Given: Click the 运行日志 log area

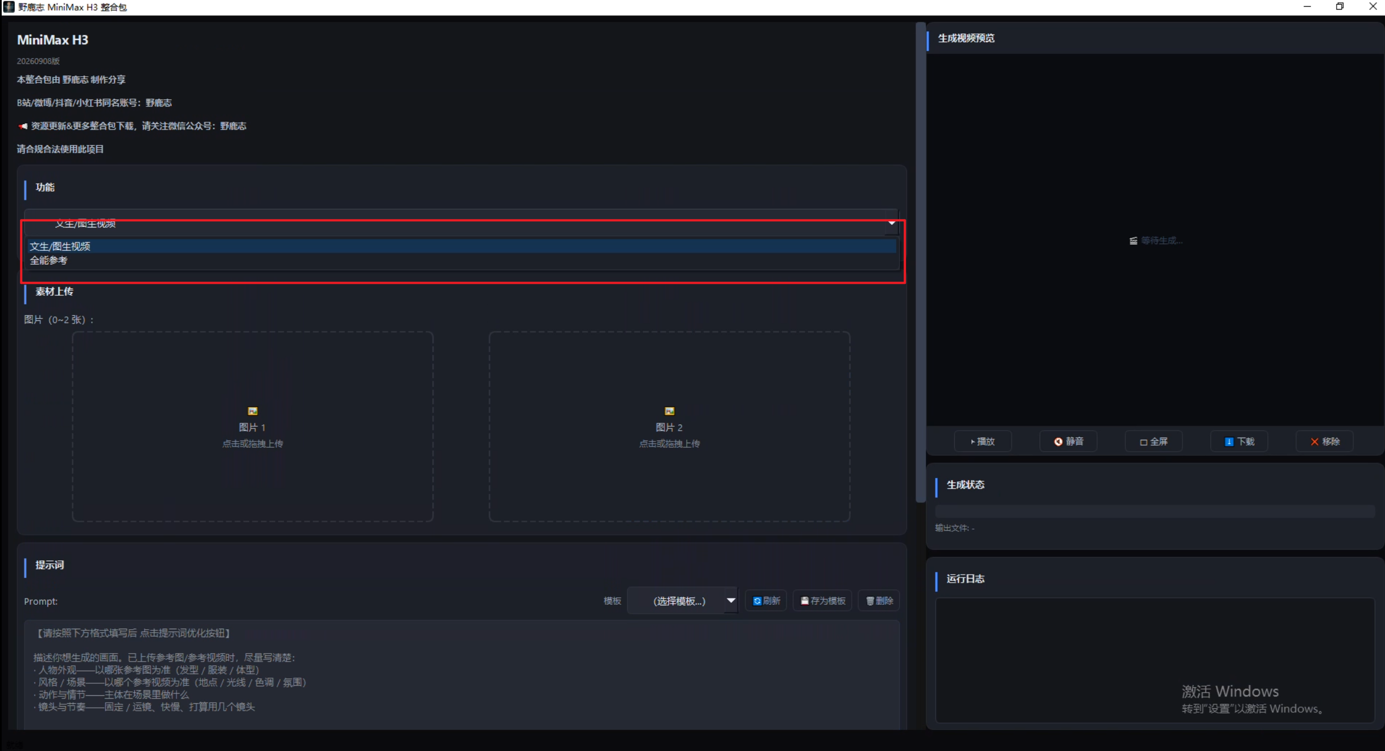Looking at the screenshot, I should coord(1155,660).
